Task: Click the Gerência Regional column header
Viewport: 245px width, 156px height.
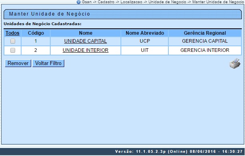Action: pyautogui.click(x=205, y=33)
